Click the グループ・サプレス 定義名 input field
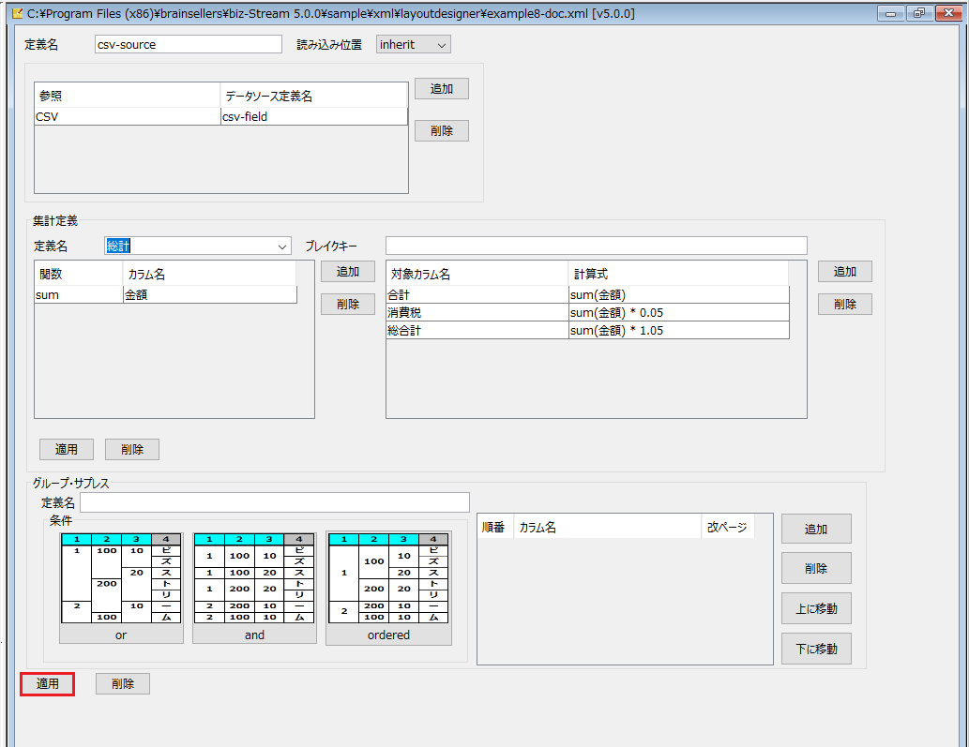 pyautogui.click(x=275, y=502)
